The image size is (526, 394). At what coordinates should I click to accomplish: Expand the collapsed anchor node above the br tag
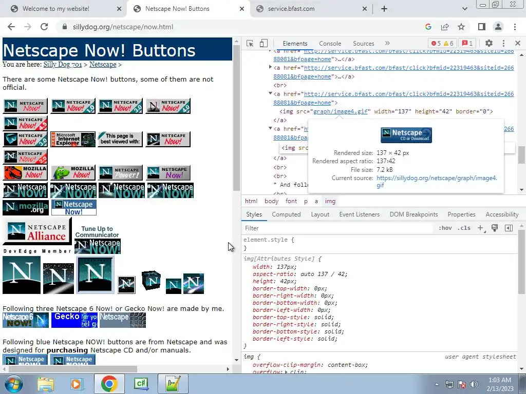pyautogui.click(x=270, y=67)
